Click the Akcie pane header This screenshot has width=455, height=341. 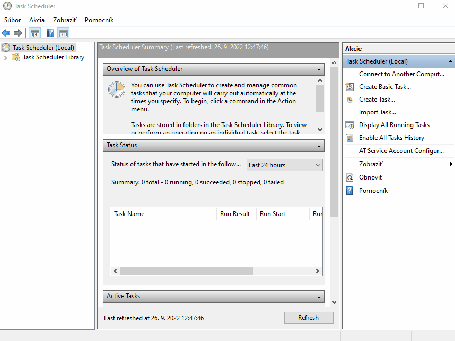[x=399, y=49]
